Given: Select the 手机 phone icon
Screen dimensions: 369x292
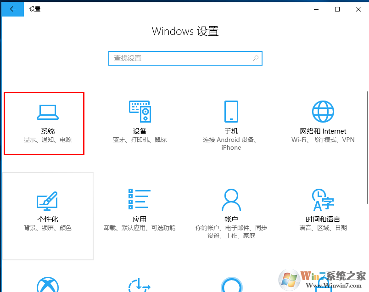Looking at the screenshot, I should (x=231, y=112).
